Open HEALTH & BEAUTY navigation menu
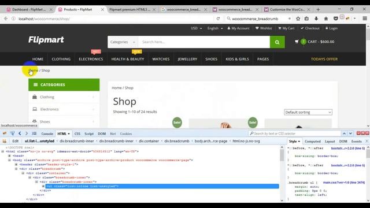 point(128,59)
